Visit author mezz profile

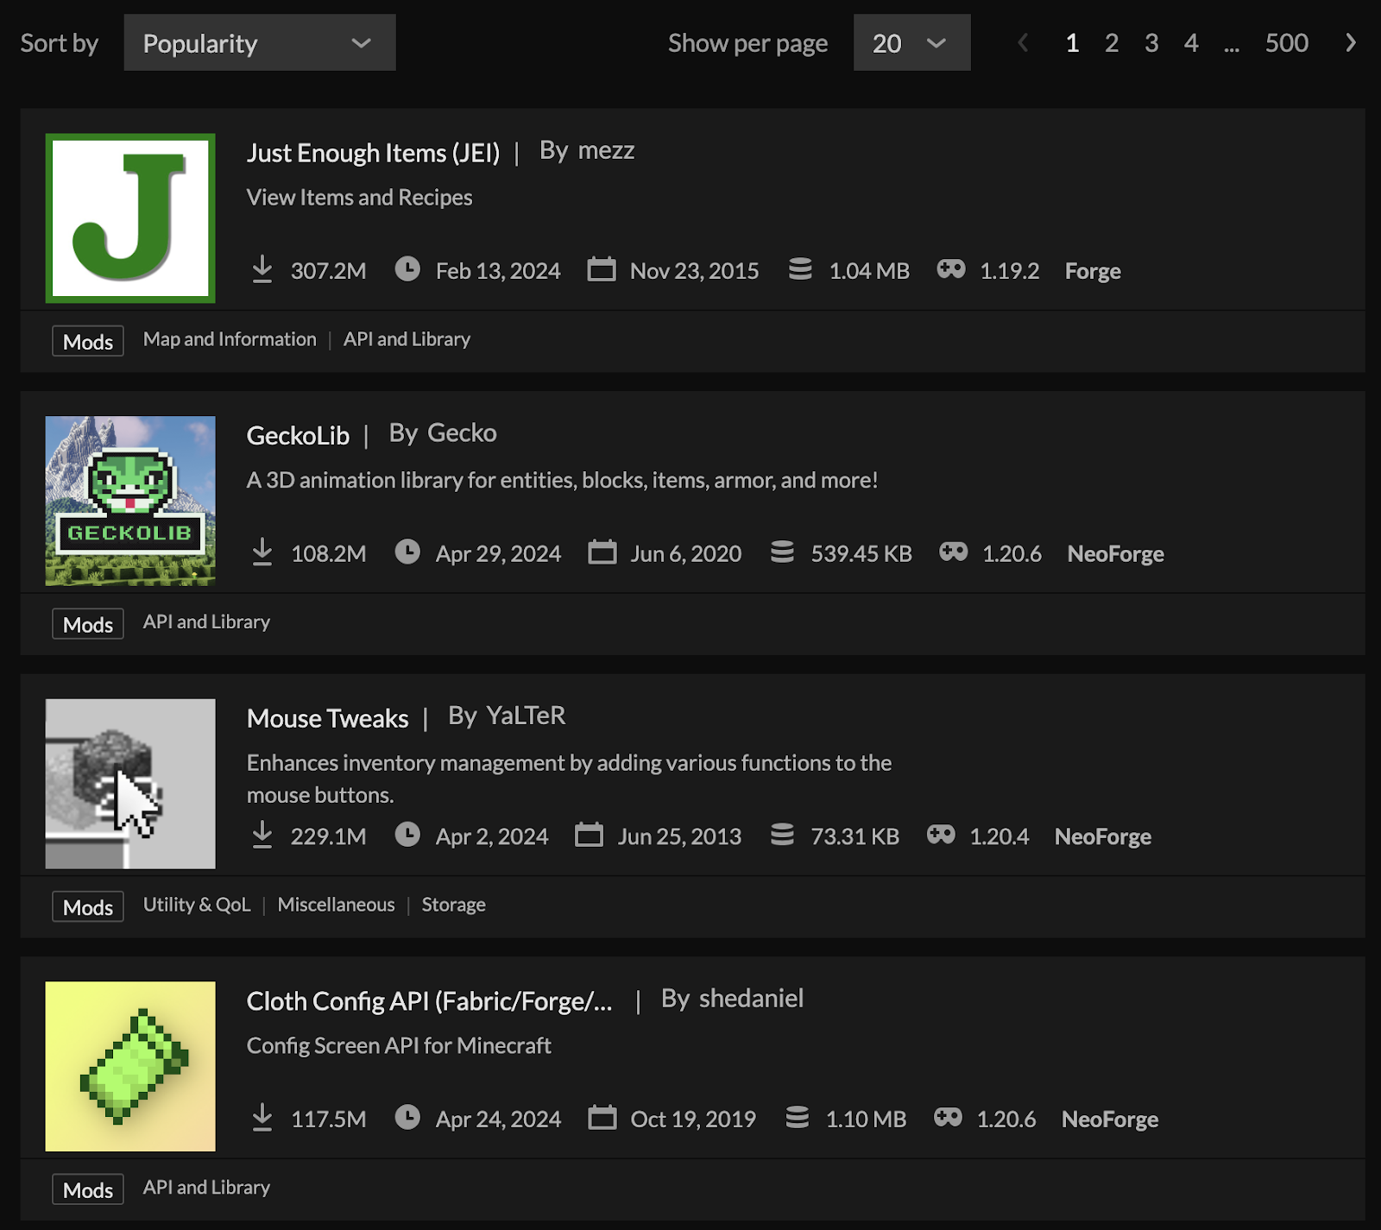point(606,150)
